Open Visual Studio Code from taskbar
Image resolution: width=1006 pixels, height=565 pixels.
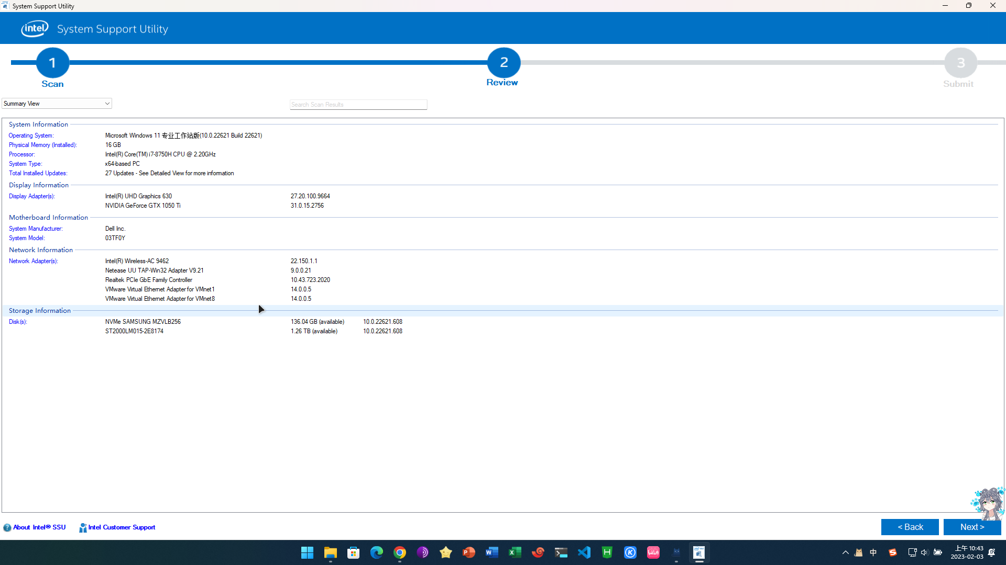[x=584, y=552]
